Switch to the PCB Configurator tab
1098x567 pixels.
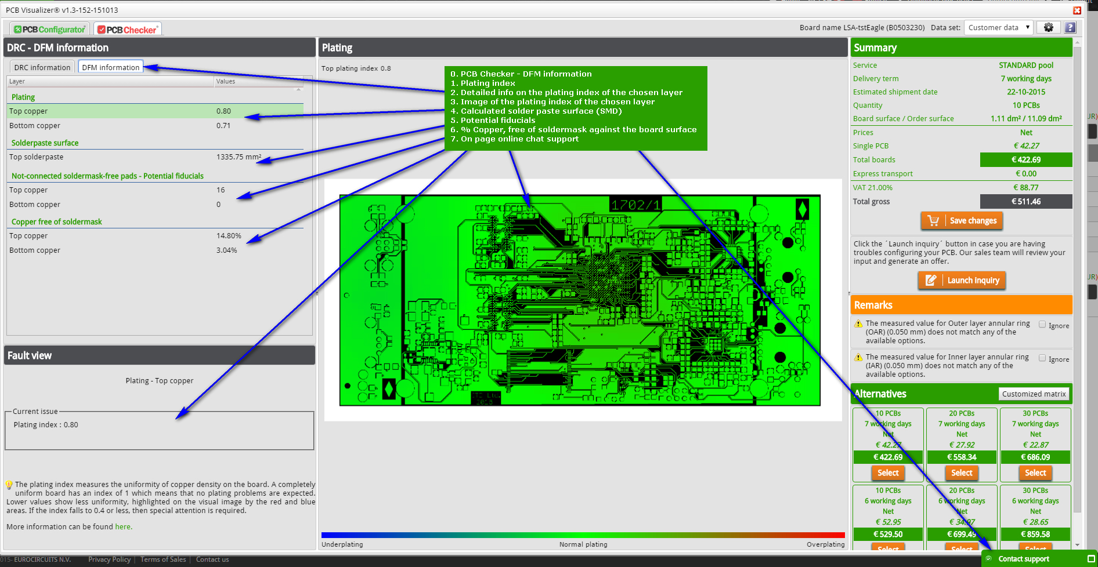tap(50, 30)
